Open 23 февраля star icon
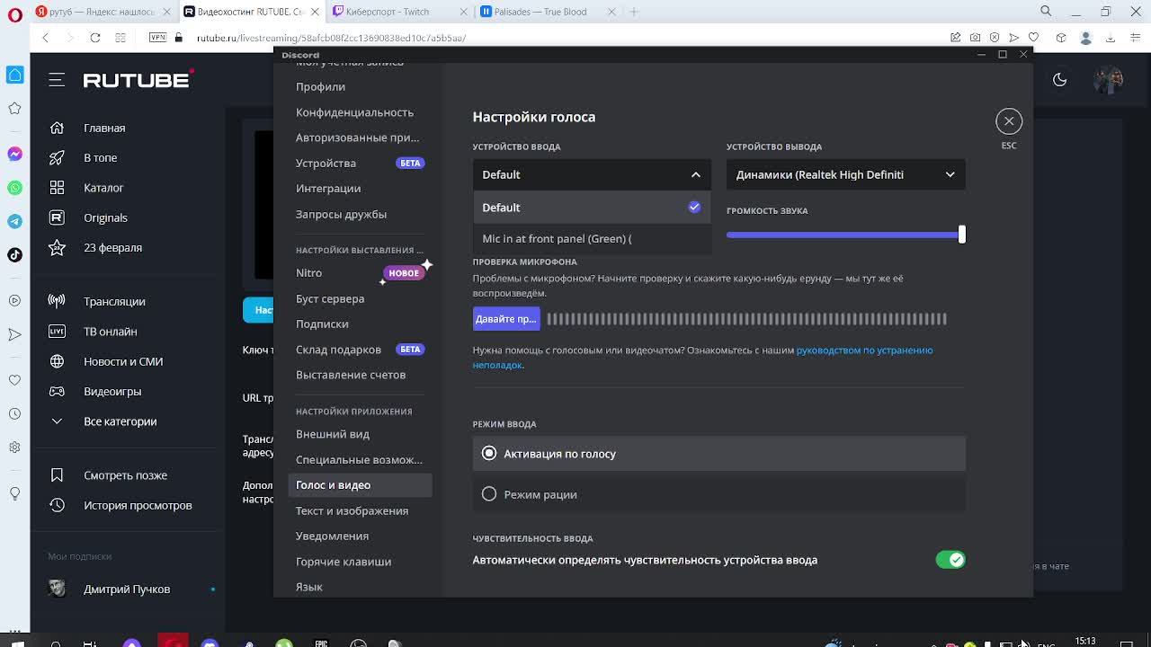The image size is (1151, 647). [57, 247]
